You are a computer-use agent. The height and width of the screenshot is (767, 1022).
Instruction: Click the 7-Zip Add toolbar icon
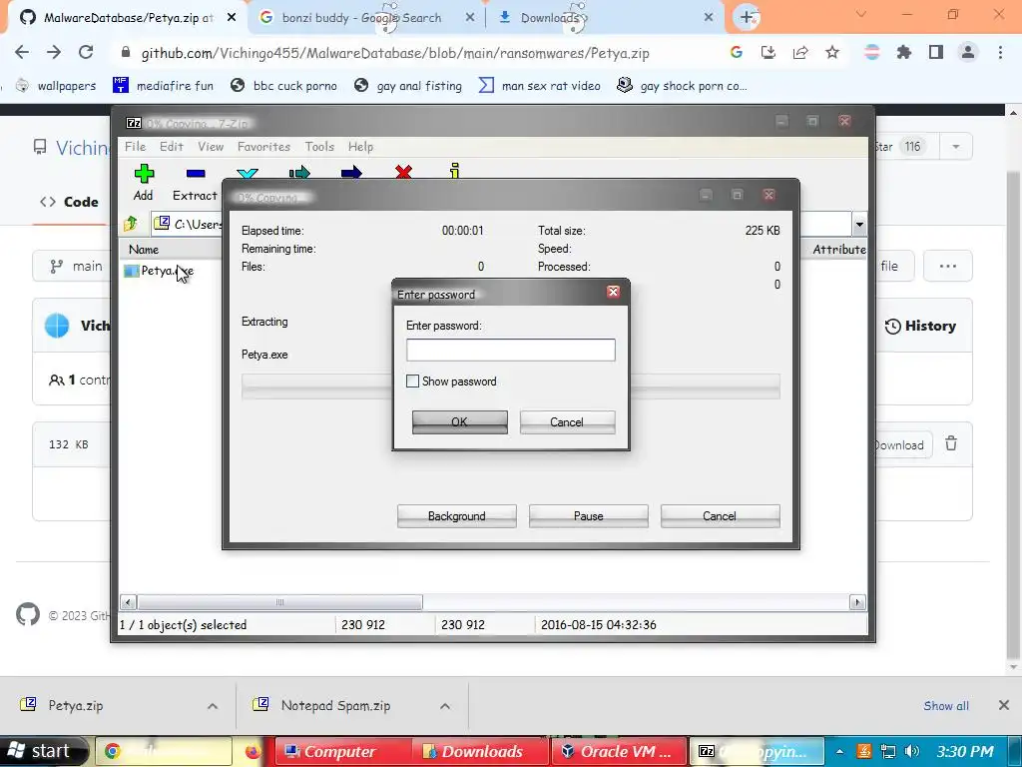point(144,183)
